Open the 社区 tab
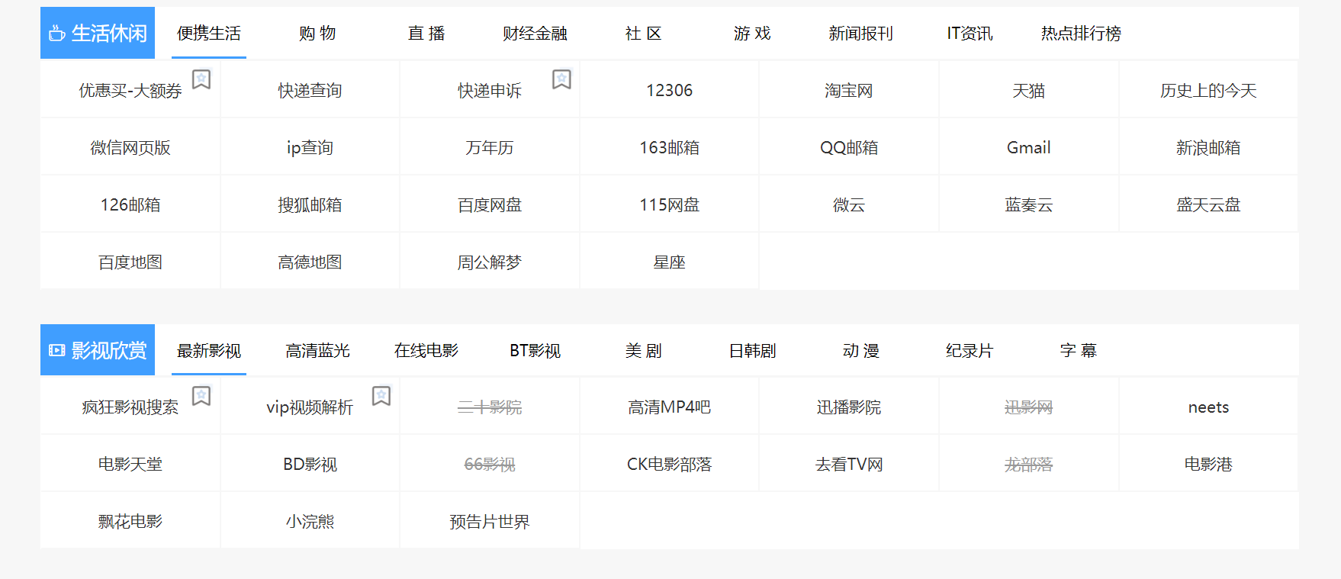The image size is (1341, 579). coord(644,34)
